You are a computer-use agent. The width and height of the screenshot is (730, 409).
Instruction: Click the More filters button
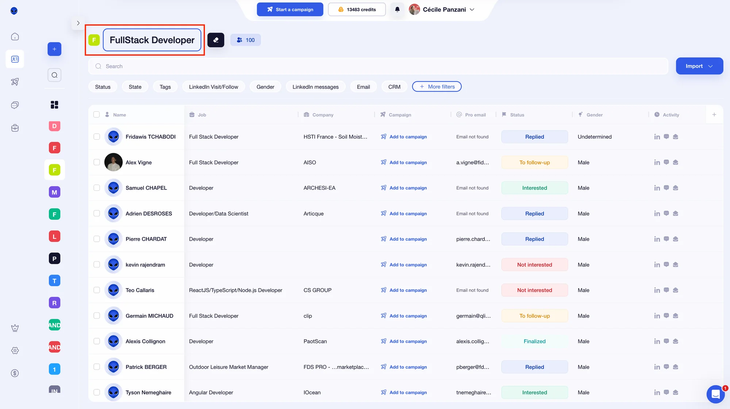click(437, 87)
